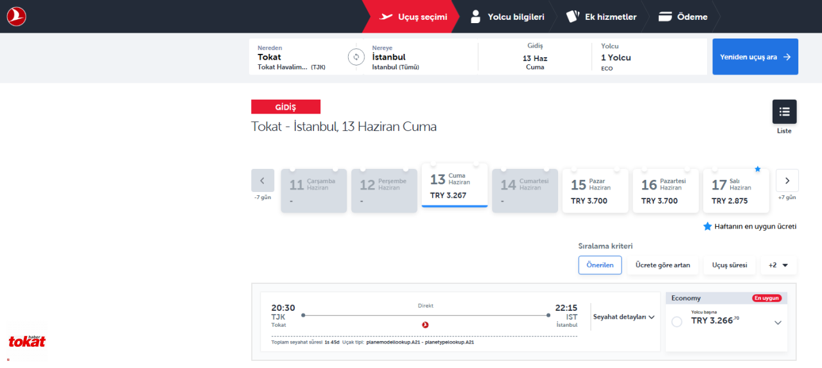Viewport: 822px width, 368px height.
Task: Select the 13 Cuma TRY 3.267 date card
Action: pyautogui.click(x=455, y=186)
